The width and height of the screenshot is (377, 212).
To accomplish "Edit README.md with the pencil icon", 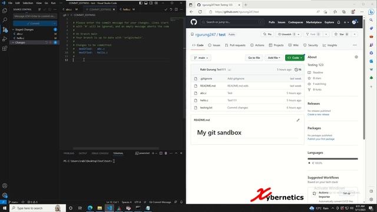I will click(x=298, y=120).
